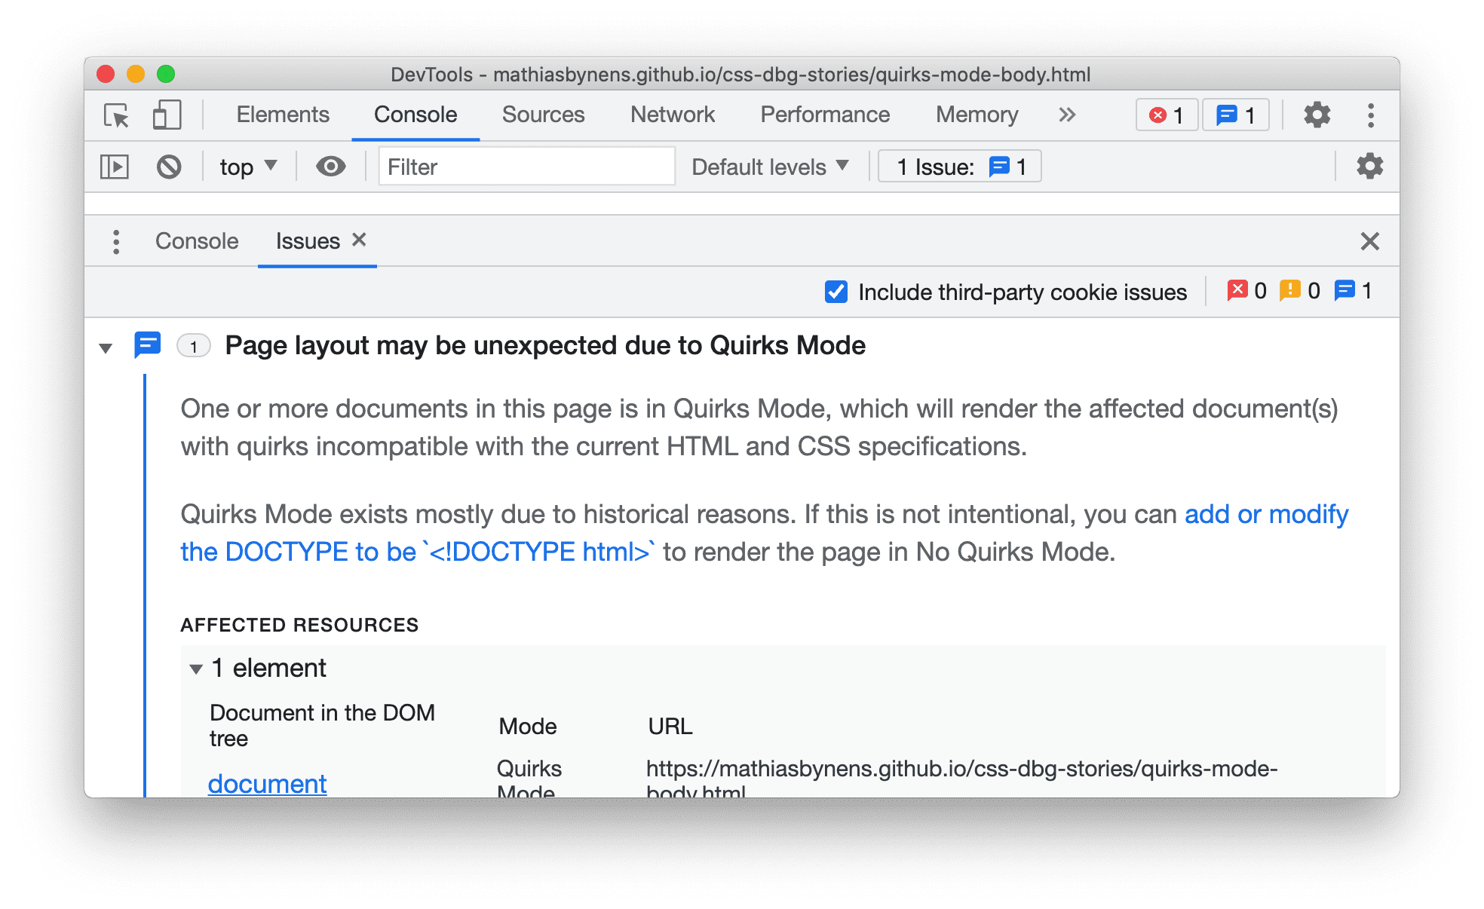The width and height of the screenshot is (1484, 909).
Task: Click the 1 Issue button in toolbar
Action: pyautogui.click(x=958, y=167)
